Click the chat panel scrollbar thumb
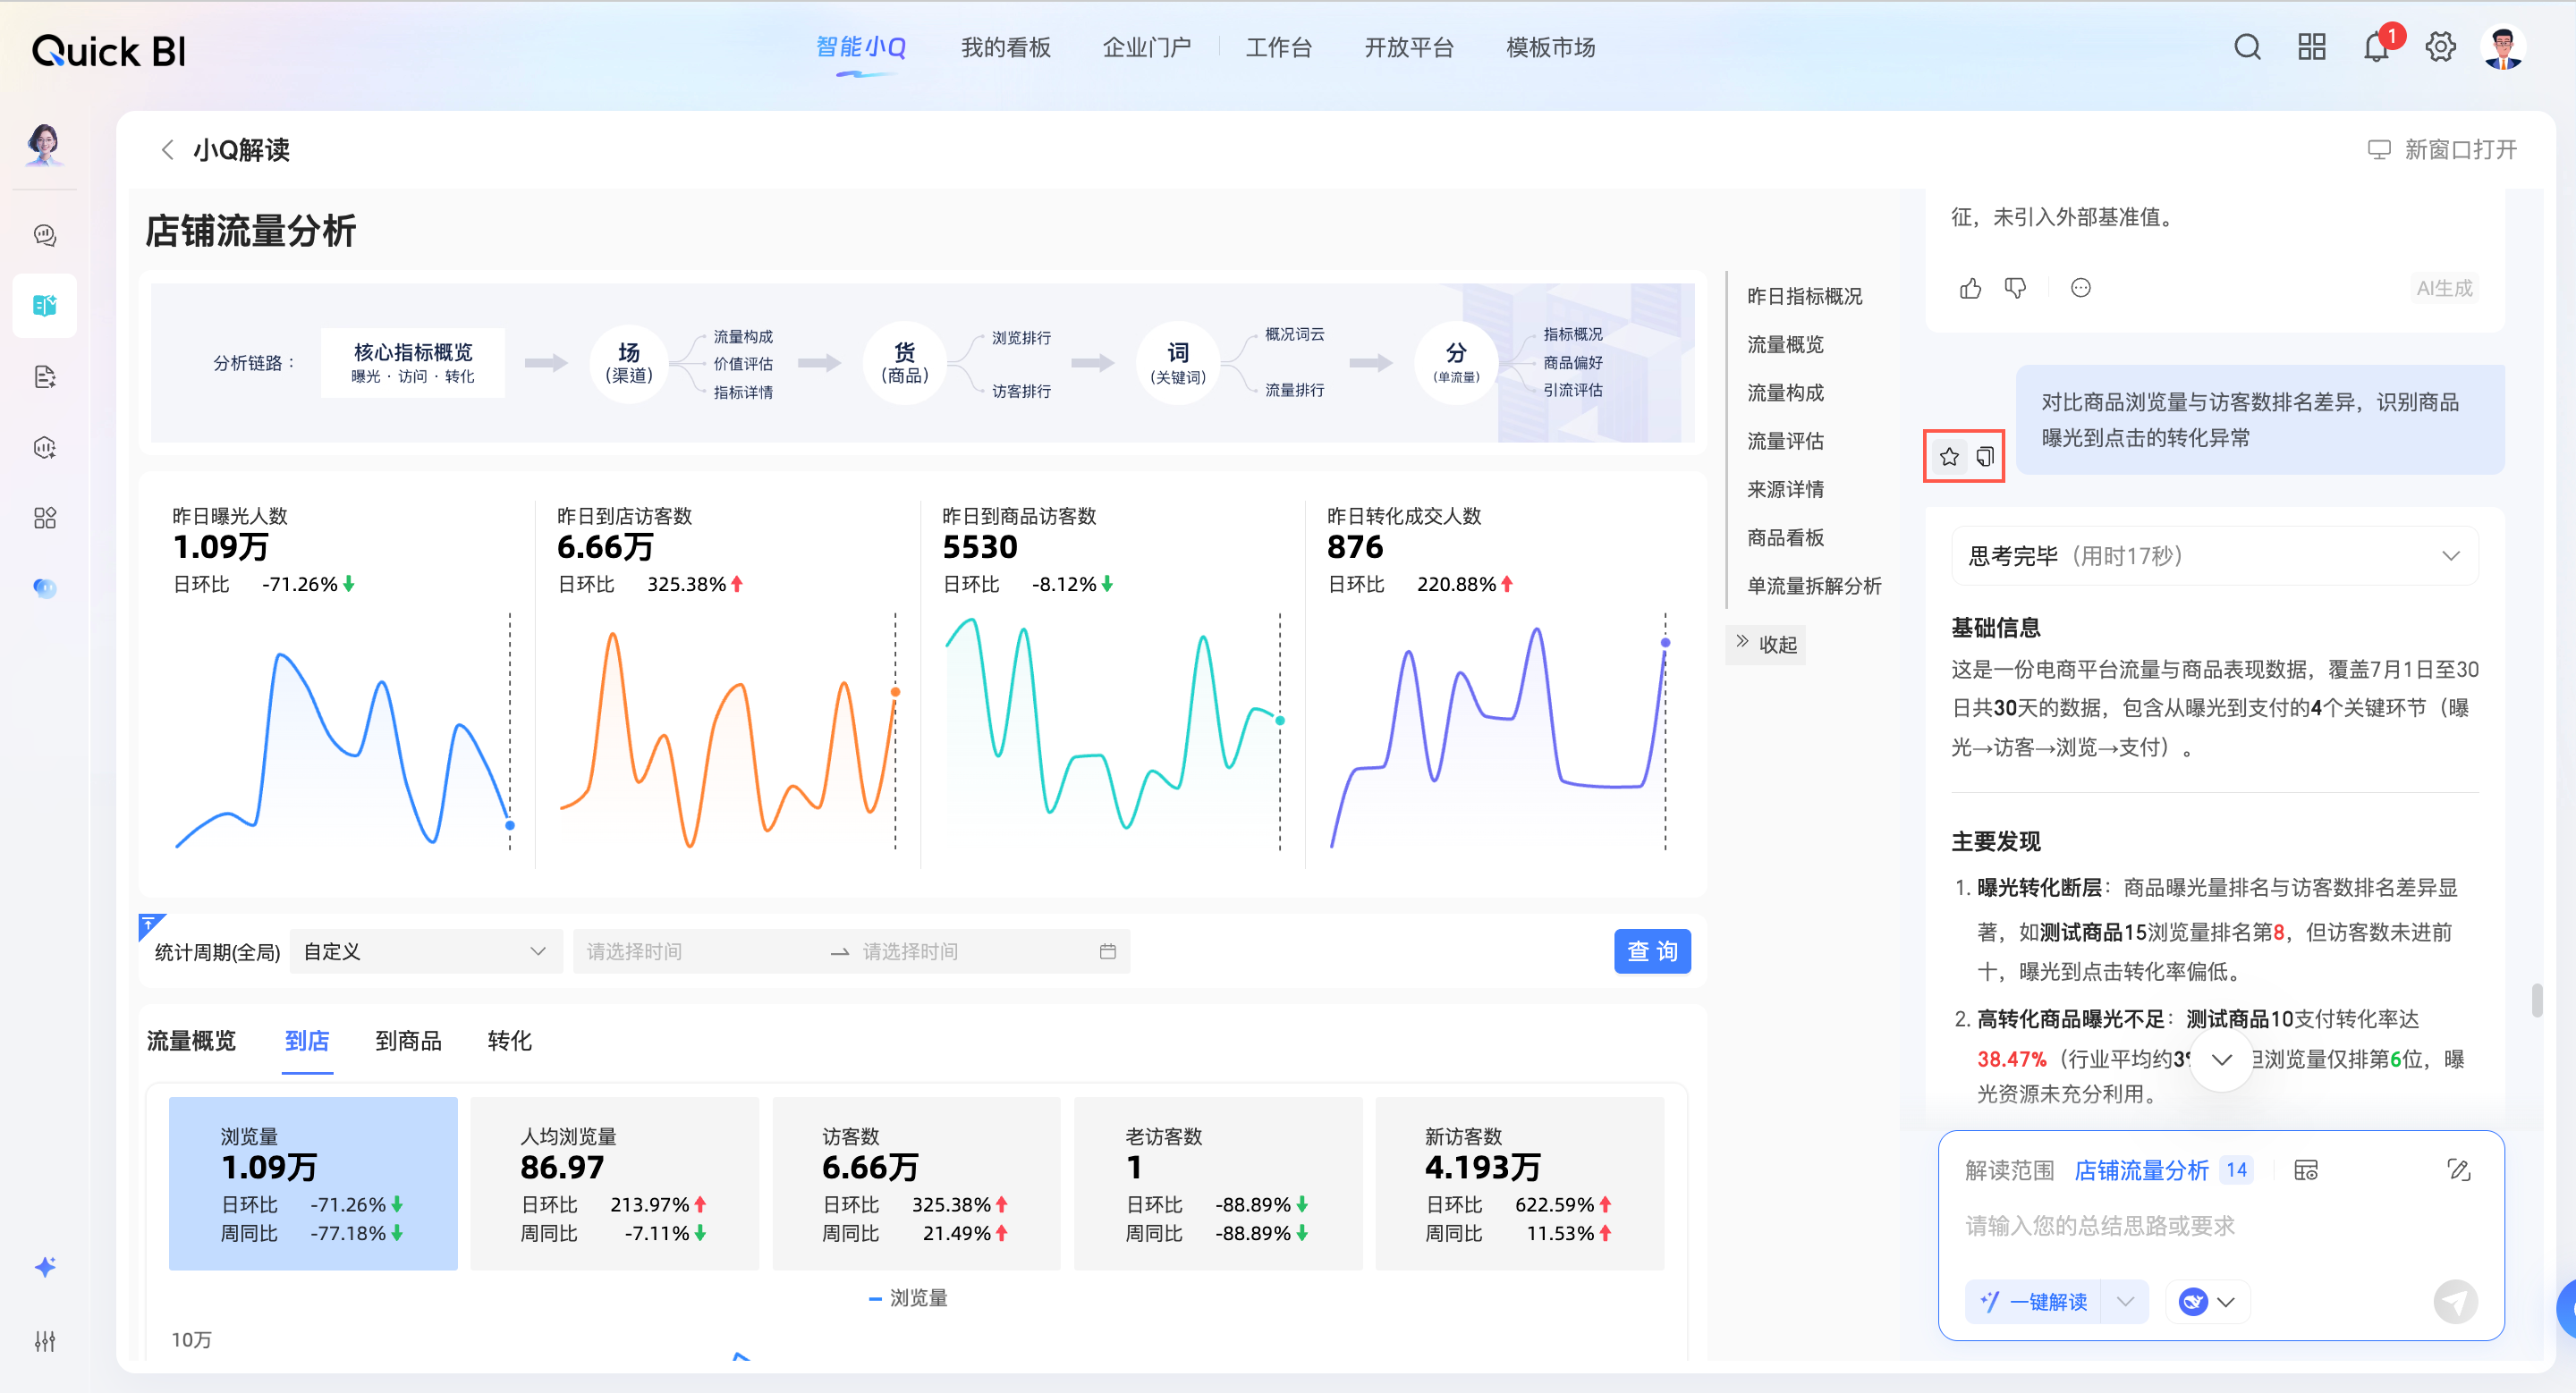 click(2536, 1000)
